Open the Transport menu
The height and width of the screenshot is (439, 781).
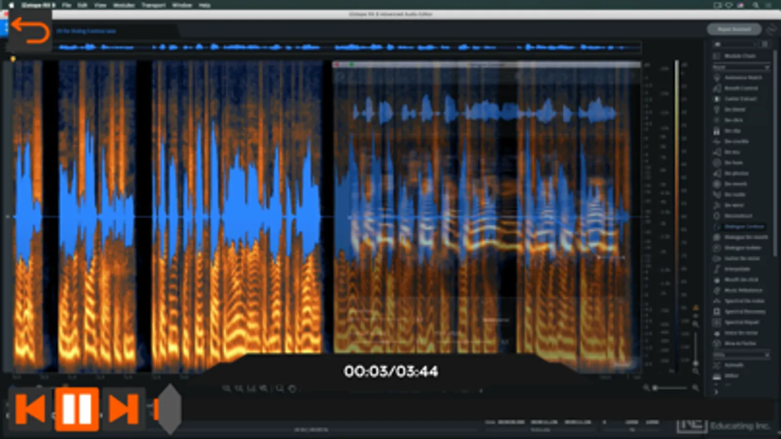[153, 5]
